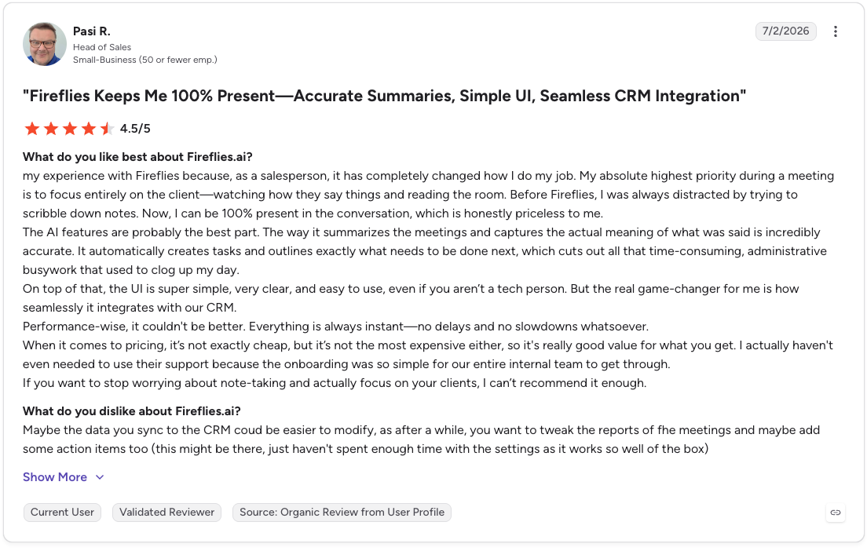Screen dimensions: 867x551
Task: Expand review with Show More
Action: tap(55, 477)
